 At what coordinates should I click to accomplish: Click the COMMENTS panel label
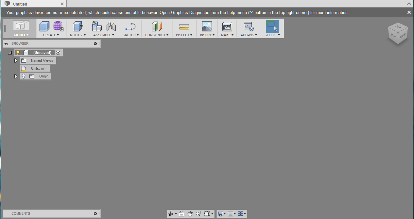pyautogui.click(x=21, y=213)
